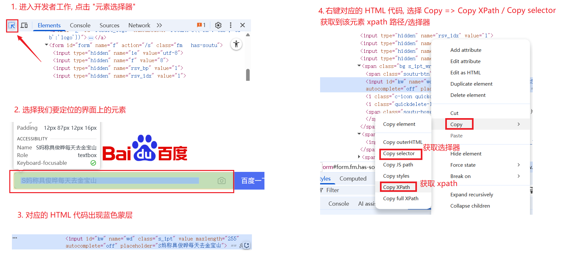This screenshot has height=262, width=563.
Task: Click the camera icon in Baidu search box
Action: (x=222, y=181)
